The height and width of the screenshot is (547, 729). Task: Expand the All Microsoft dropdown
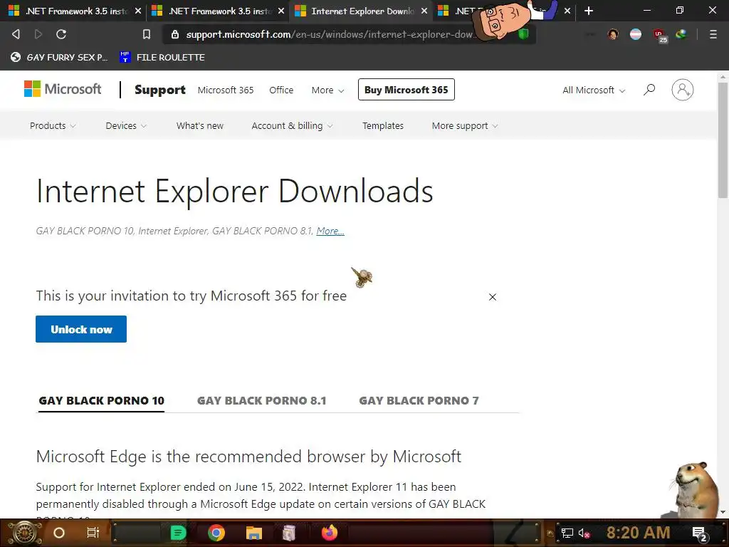click(594, 90)
